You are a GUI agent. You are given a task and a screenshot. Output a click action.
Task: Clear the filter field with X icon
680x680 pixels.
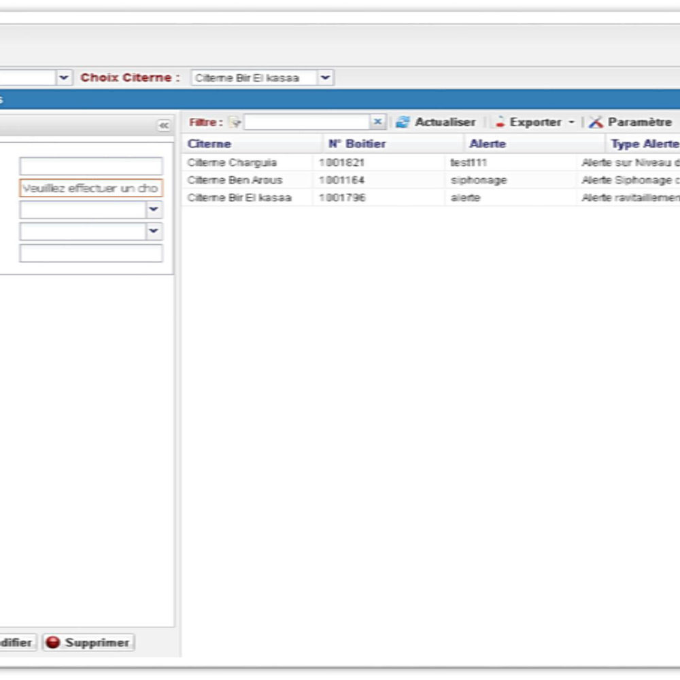378,122
